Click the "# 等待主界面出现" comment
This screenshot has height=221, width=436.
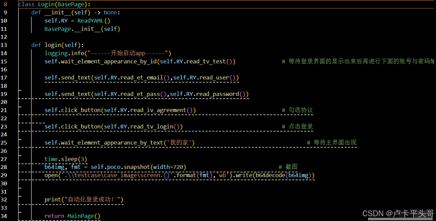[332, 143]
